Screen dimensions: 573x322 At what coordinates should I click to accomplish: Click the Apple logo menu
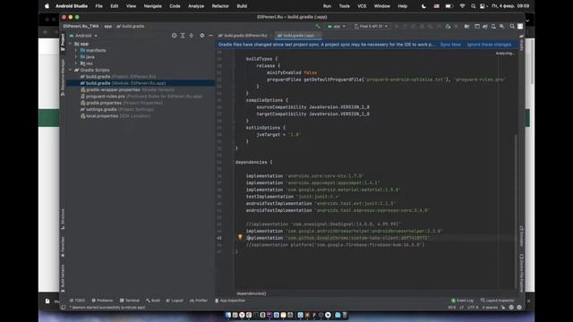coord(47,6)
